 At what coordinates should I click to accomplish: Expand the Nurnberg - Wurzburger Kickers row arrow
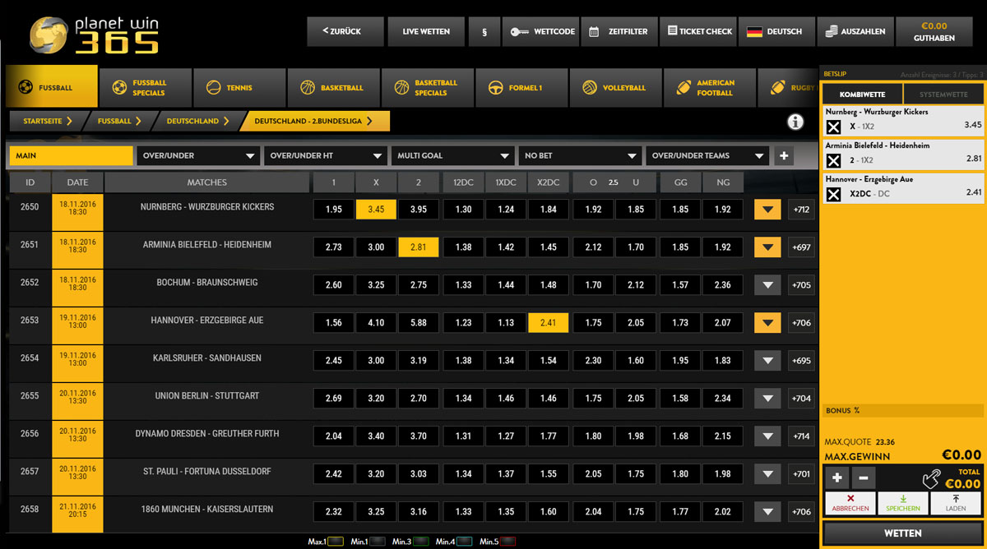(x=767, y=210)
